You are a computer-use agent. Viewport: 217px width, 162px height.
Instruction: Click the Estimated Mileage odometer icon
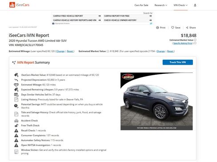16,85
